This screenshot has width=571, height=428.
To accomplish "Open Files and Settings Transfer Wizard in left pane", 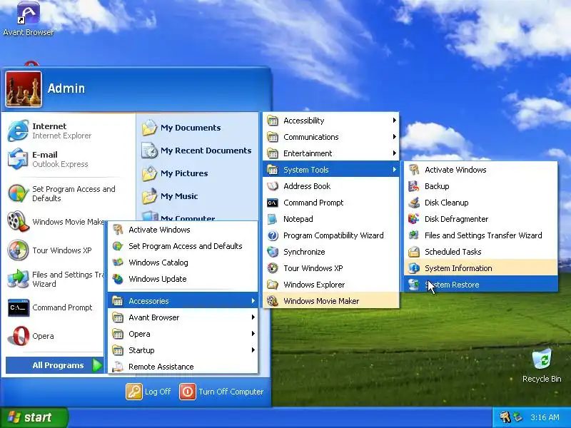I will [x=55, y=279].
